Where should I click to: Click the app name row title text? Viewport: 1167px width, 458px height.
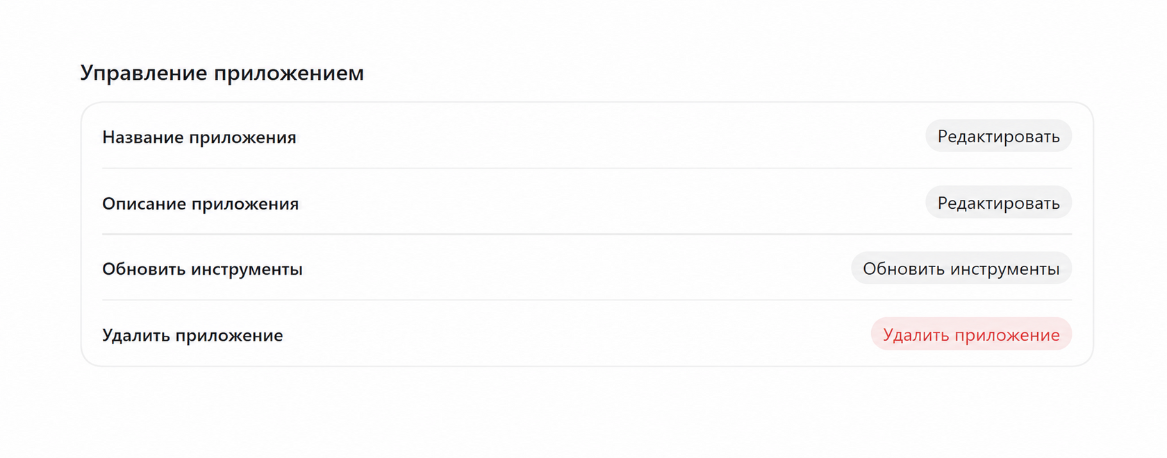pyautogui.click(x=199, y=137)
